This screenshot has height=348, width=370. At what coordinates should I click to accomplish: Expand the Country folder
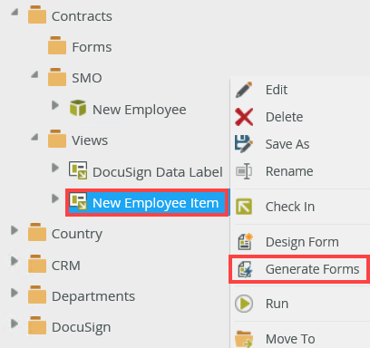(x=14, y=230)
